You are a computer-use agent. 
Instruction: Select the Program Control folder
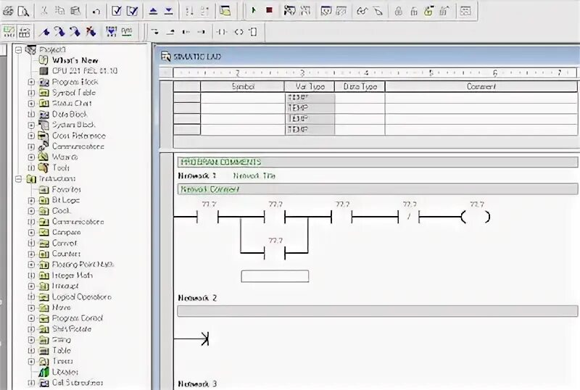click(78, 318)
